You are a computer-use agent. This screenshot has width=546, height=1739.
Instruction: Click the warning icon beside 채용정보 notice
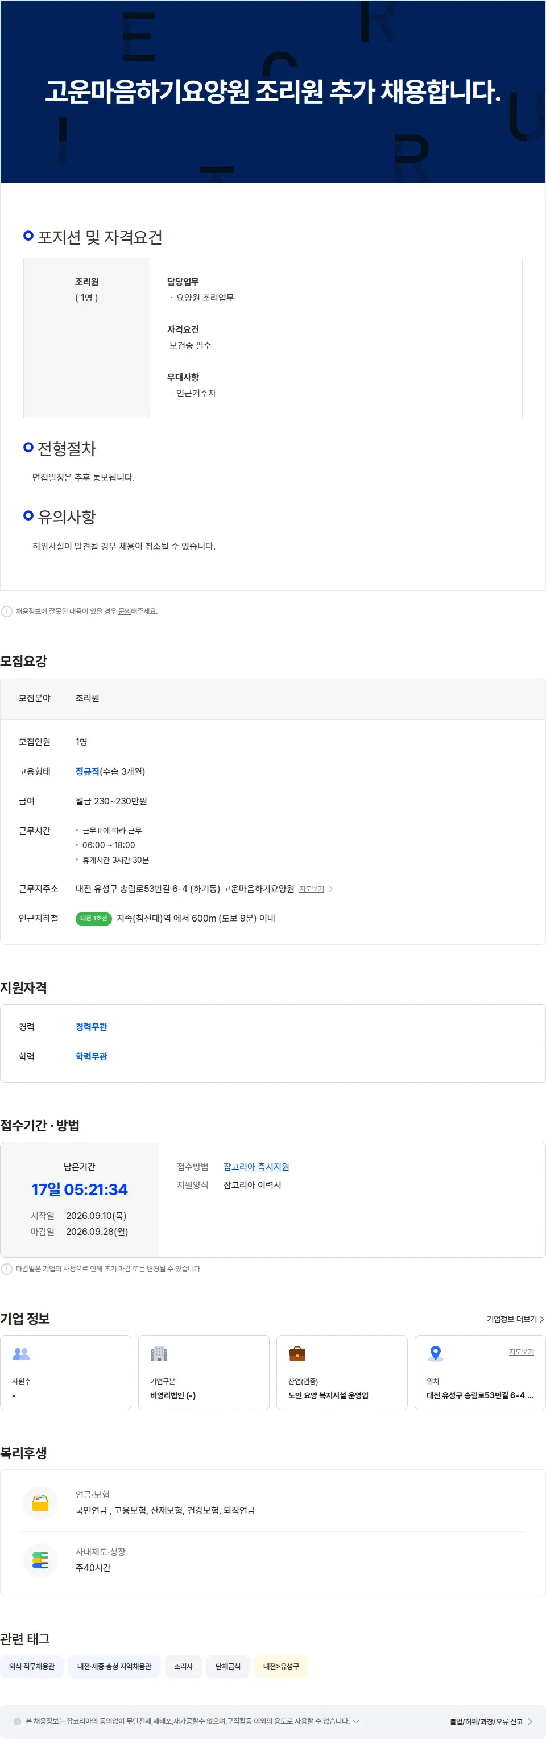(x=7, y=611)
